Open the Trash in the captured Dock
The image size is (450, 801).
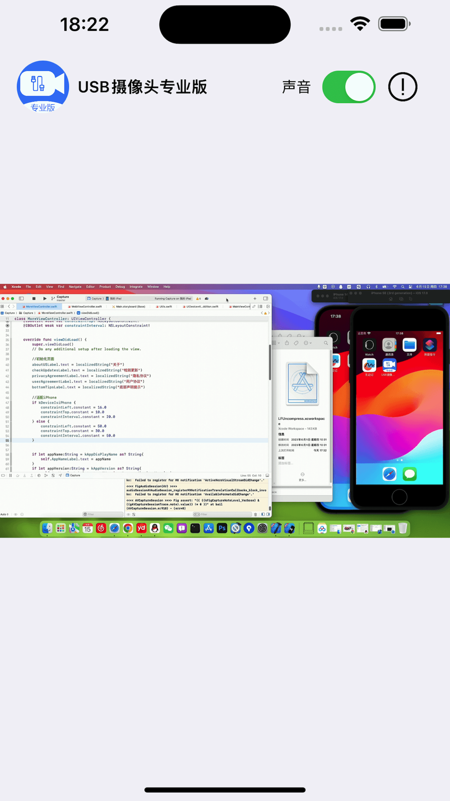pyautogui.click(x=403, y=528)
